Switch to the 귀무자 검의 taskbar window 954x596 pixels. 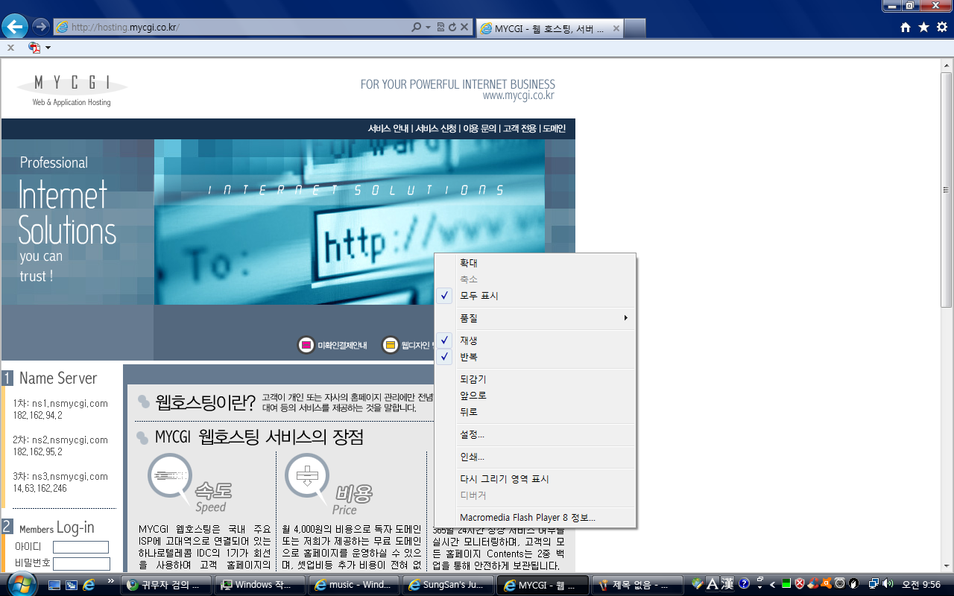[x=167, y=585]
